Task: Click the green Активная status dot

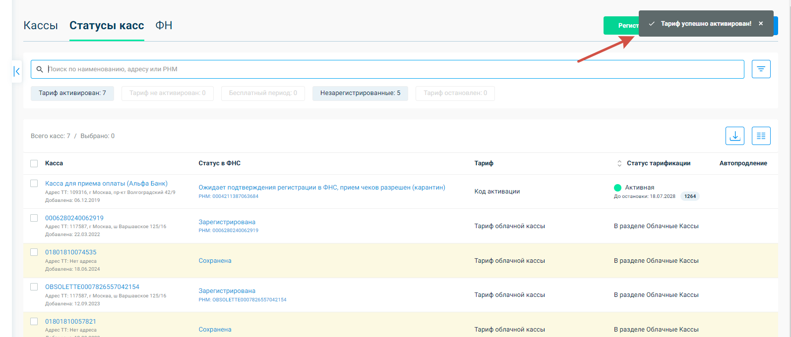Action: (x=617, y=188)
